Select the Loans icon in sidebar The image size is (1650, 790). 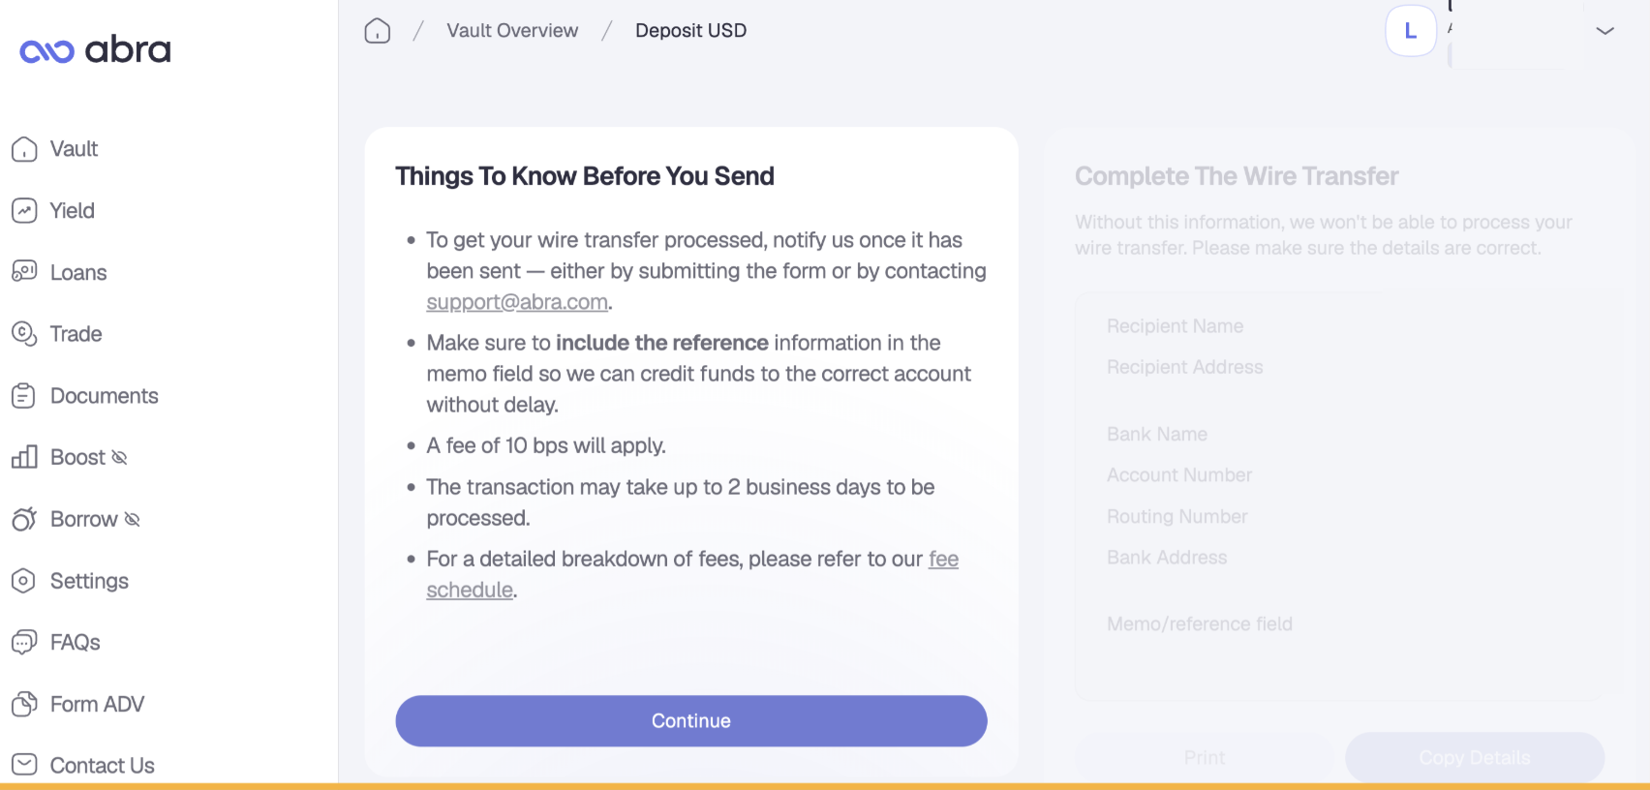click(24, 272)
